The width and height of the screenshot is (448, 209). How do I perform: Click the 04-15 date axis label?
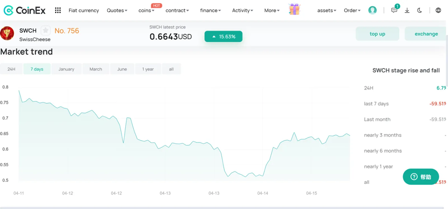point(311,193)
